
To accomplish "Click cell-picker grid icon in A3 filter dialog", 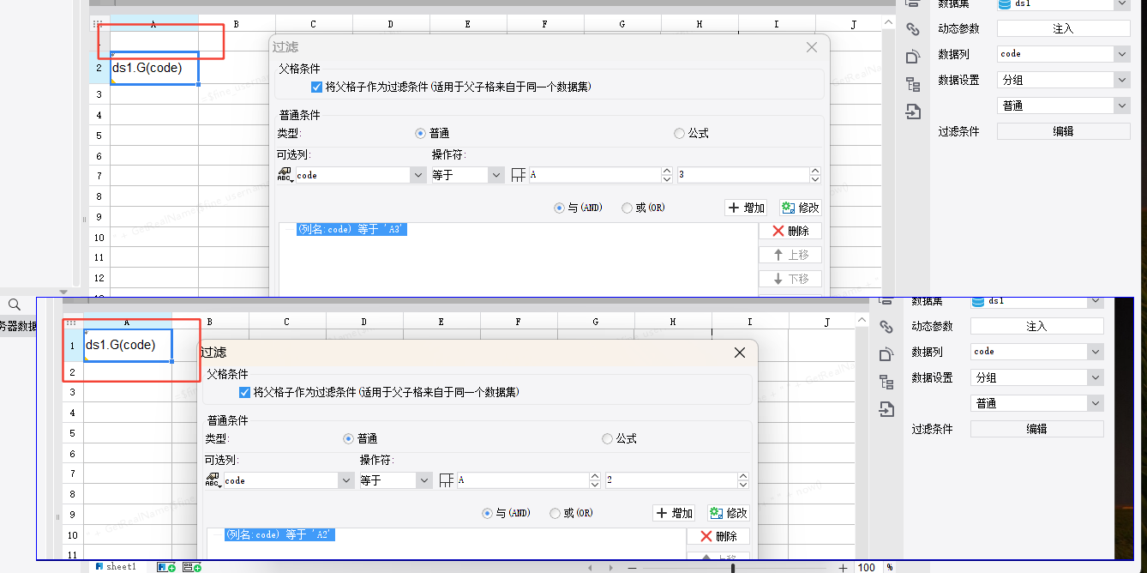I will coord(518,175).
